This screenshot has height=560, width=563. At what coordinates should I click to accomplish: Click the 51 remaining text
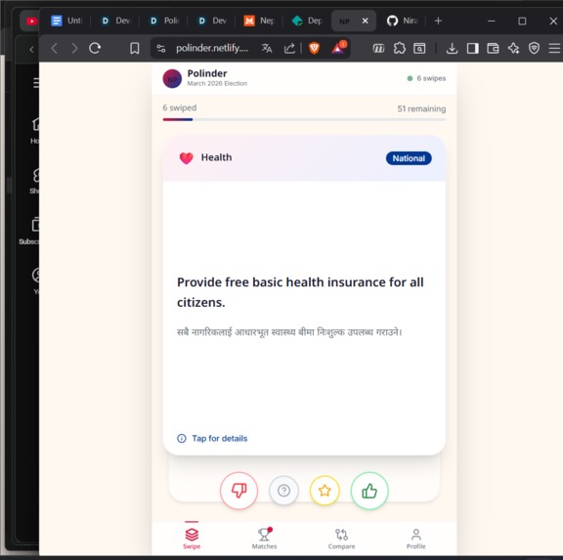(421, 108)
